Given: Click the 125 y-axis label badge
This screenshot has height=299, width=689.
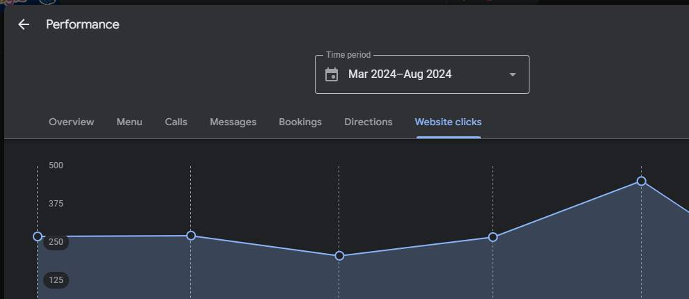Looking at the screenshot, I should click(56, 280).
